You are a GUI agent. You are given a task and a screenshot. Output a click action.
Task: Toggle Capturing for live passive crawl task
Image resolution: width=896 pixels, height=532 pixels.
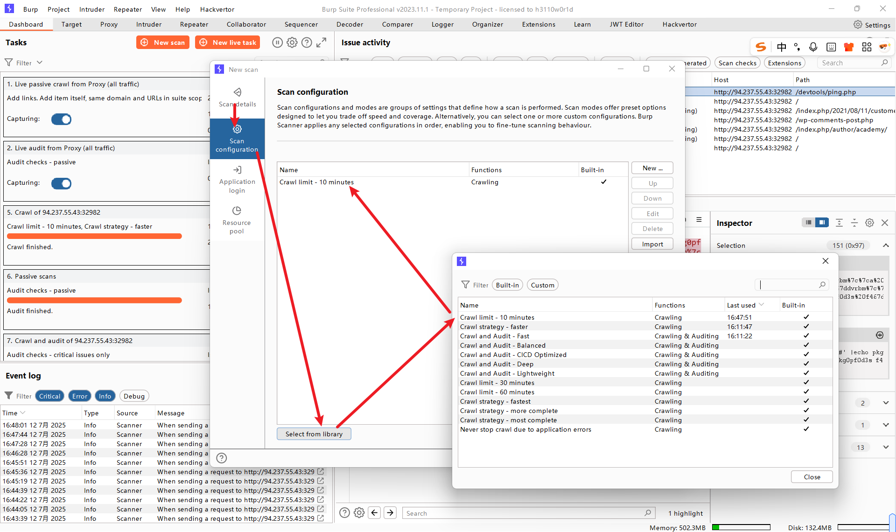(x=62, y=119)
